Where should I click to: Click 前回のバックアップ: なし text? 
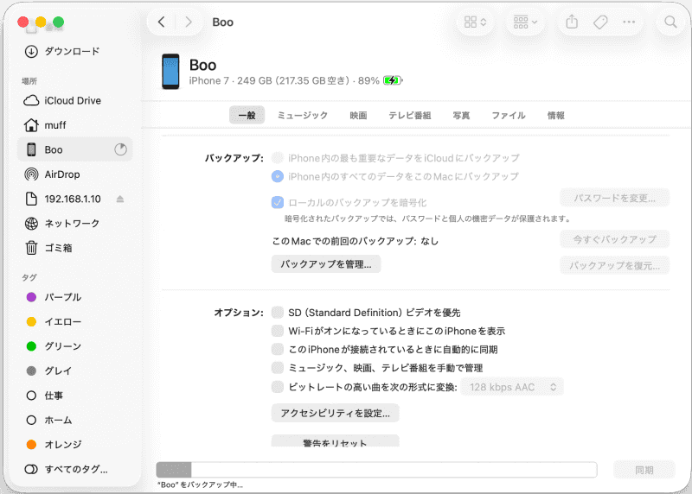(356, 241)
